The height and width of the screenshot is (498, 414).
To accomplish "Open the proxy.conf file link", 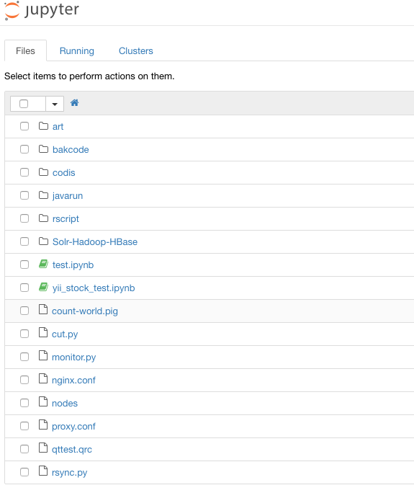I will [73, 426].
